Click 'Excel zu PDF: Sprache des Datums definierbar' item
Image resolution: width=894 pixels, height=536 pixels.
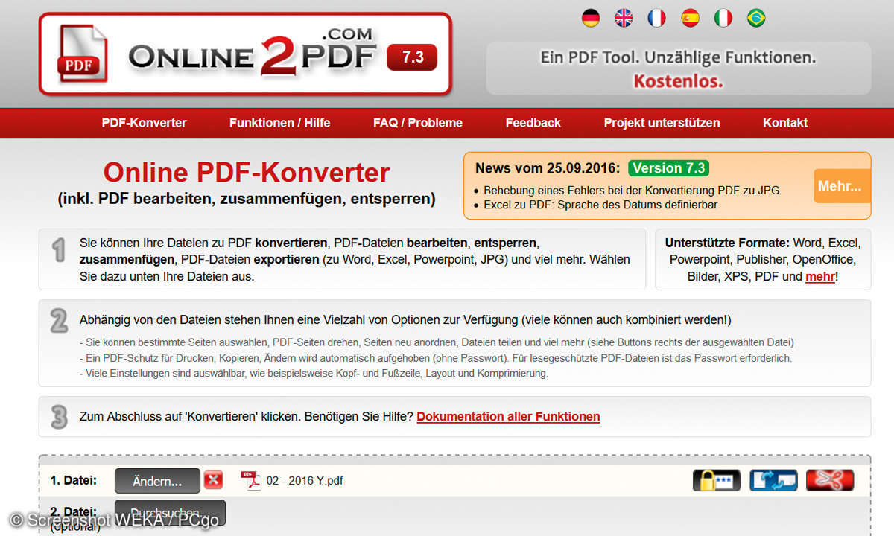point(600,205)
